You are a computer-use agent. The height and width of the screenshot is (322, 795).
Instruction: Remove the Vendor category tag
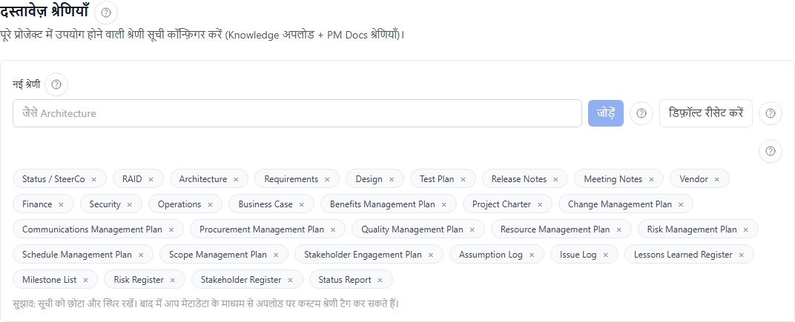[717, 179]
